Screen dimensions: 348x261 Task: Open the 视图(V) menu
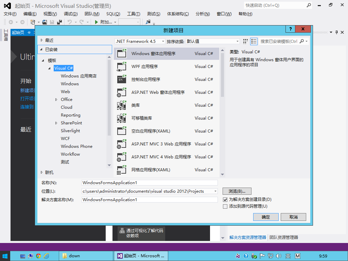(50, 14)
